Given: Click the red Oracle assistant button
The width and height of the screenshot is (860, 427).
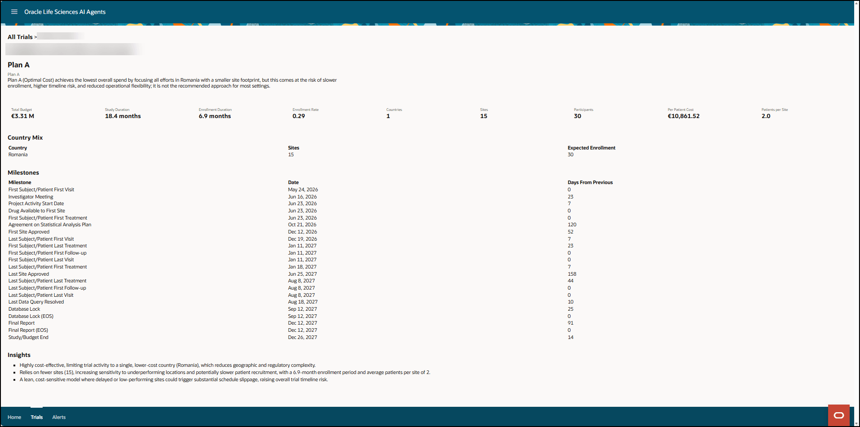Looking at the screenshot, I should [838, 415].
